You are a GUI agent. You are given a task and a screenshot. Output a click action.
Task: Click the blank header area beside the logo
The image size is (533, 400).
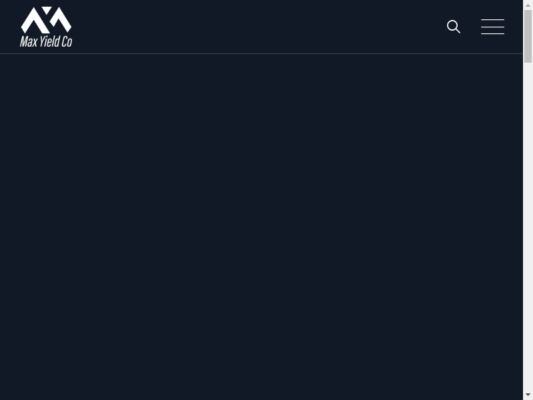point(253,27)
